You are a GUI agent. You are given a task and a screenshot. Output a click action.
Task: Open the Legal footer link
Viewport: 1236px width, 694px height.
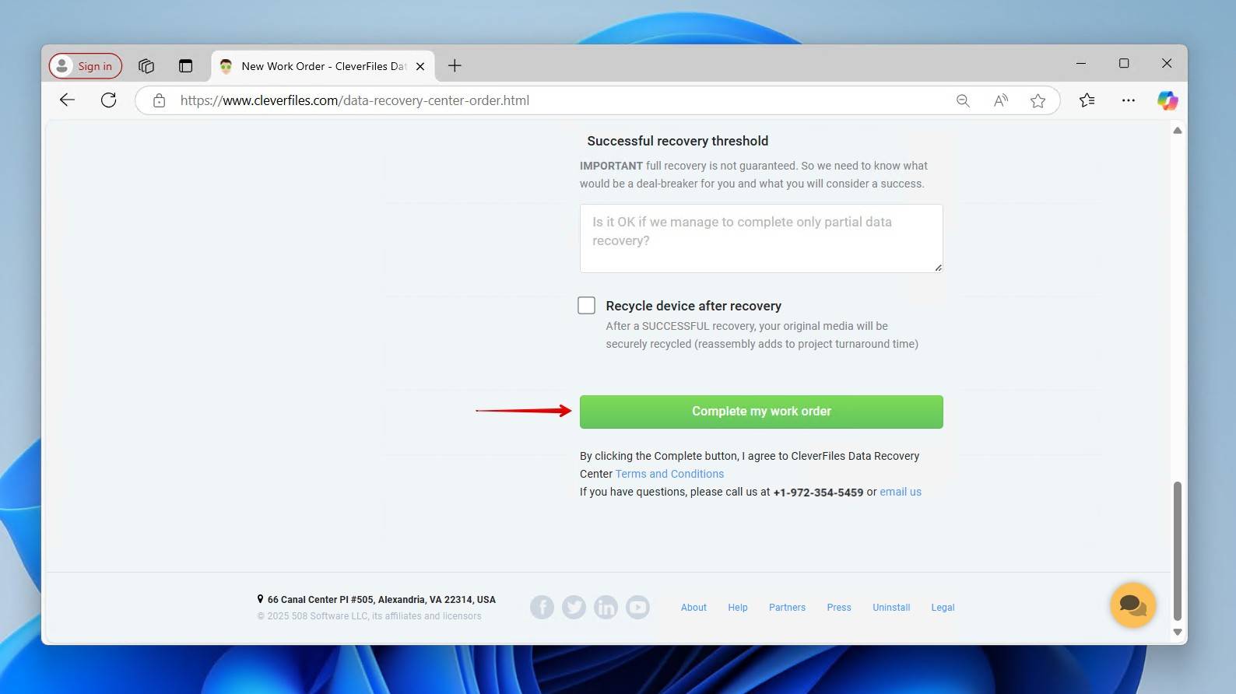pos(943,608)
